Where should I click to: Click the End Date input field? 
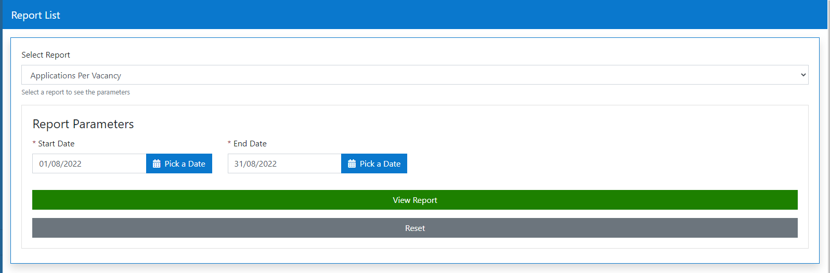click(x=284, y=163)
